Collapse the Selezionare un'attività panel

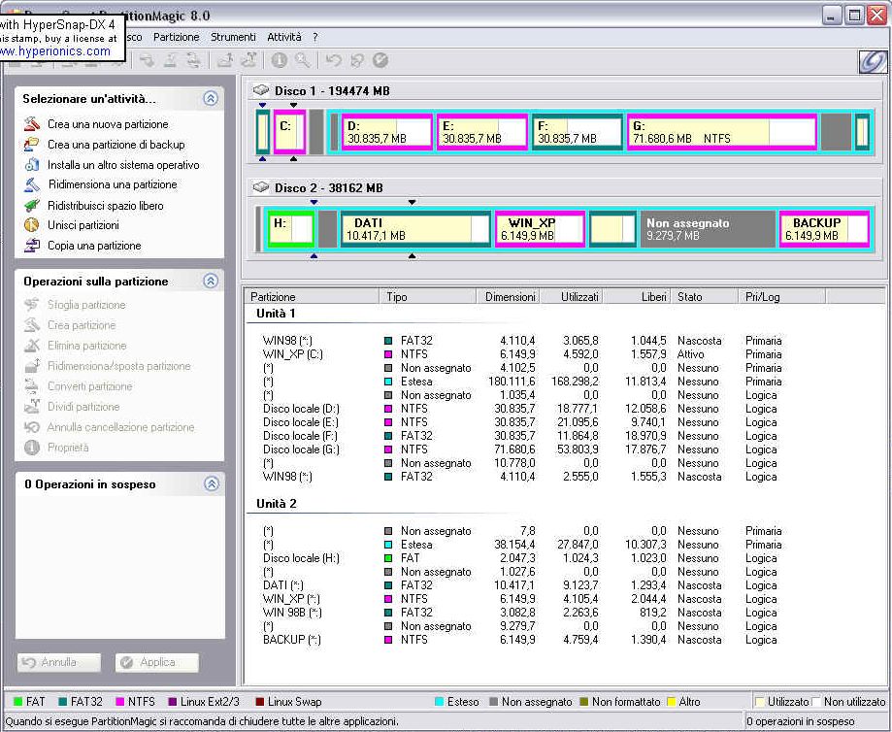pyautogui.click(x=211, y=98)
